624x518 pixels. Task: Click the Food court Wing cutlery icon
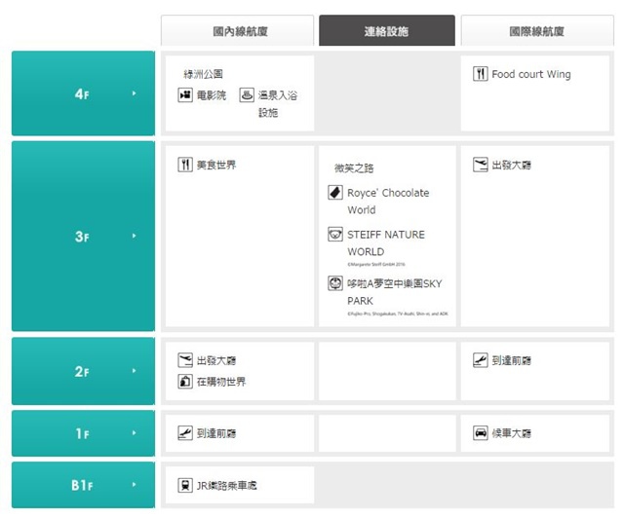(481, 74)
